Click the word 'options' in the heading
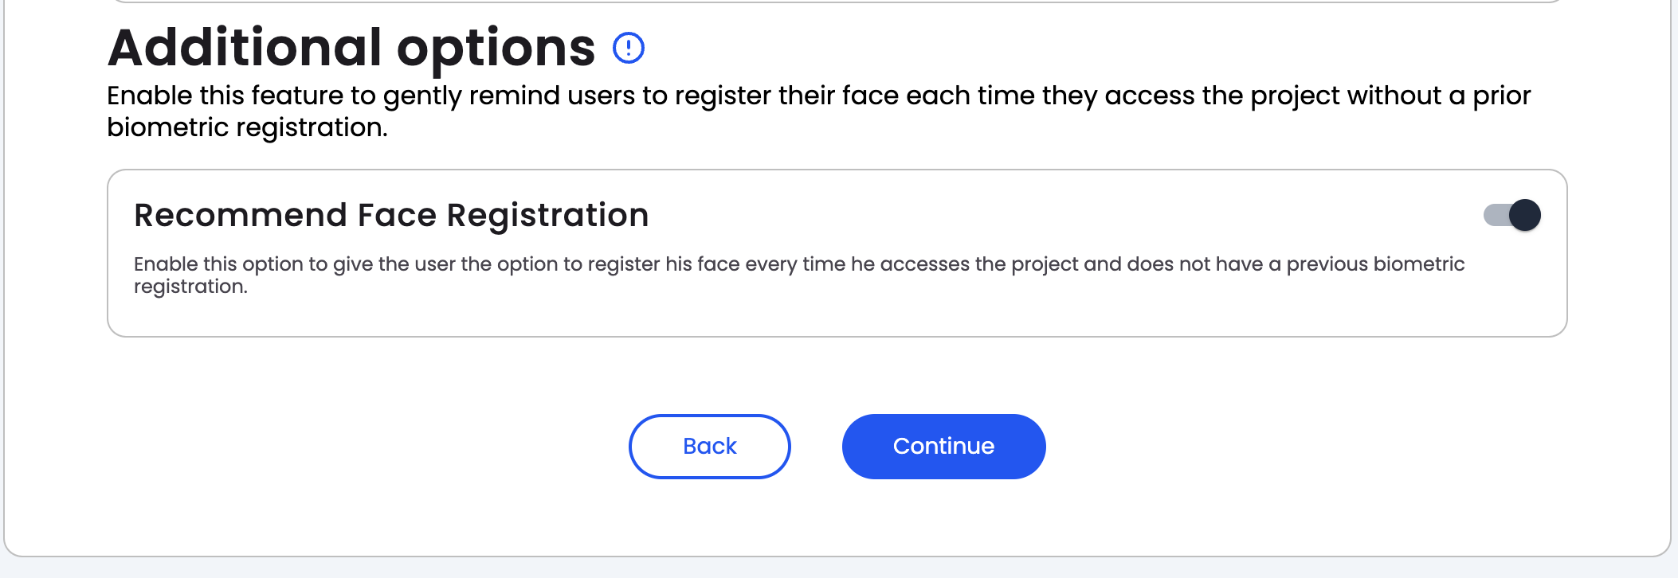The height and width of the screenshot is (578, 1678). pyautogui.click(x=496, y=49)
